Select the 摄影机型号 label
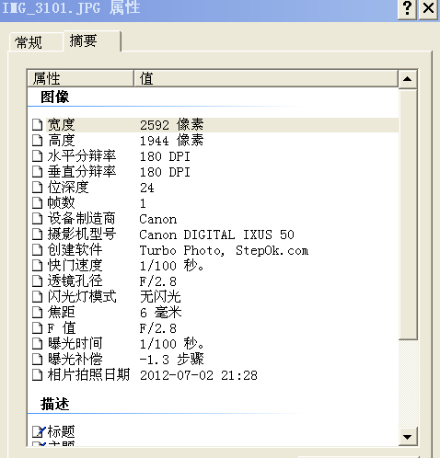 coord(82,235)
